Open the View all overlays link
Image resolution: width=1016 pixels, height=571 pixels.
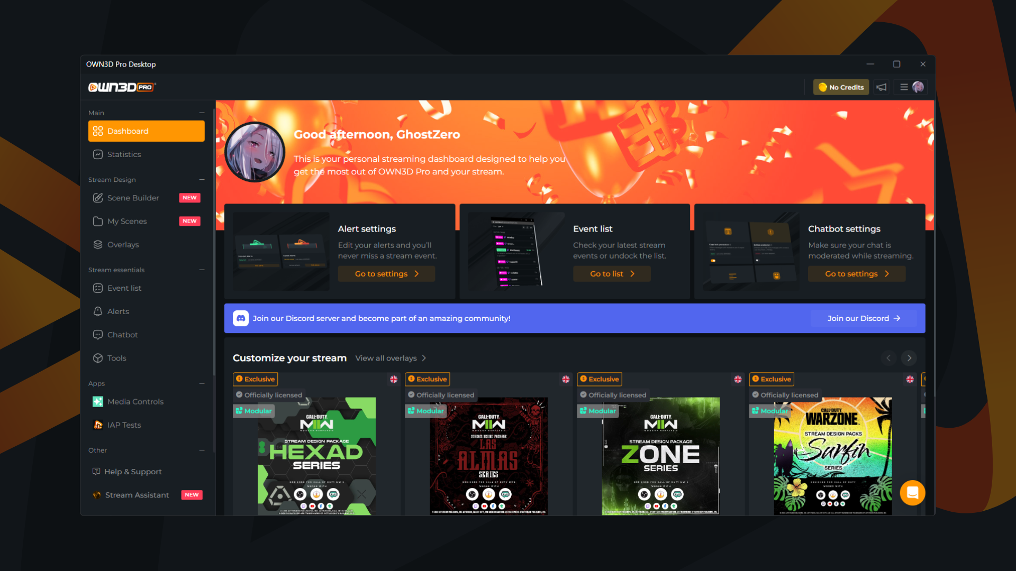[x=391, y=358]
